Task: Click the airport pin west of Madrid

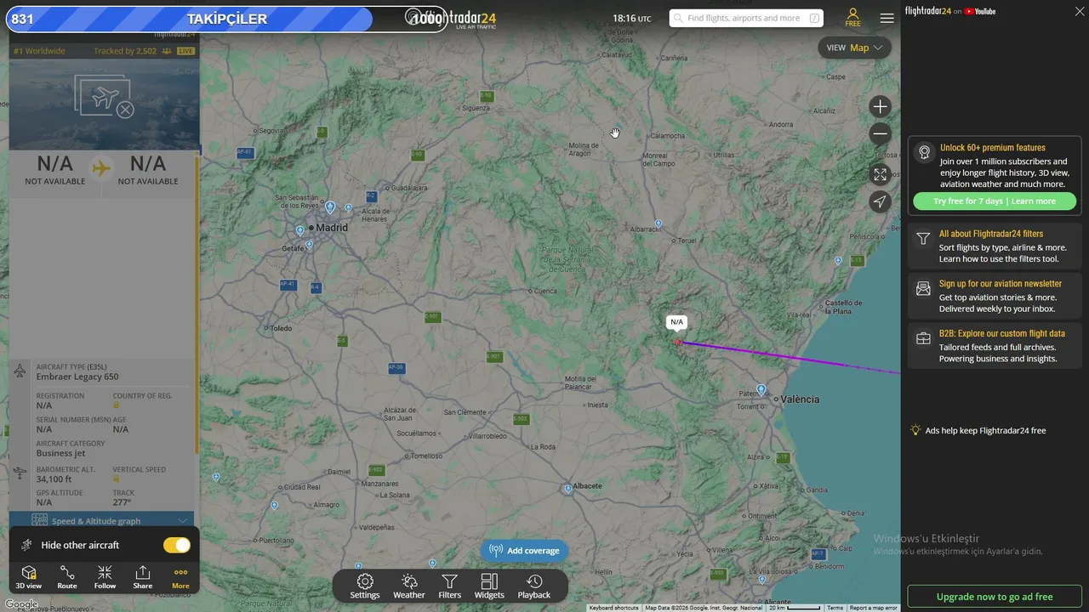Action: 299,230
